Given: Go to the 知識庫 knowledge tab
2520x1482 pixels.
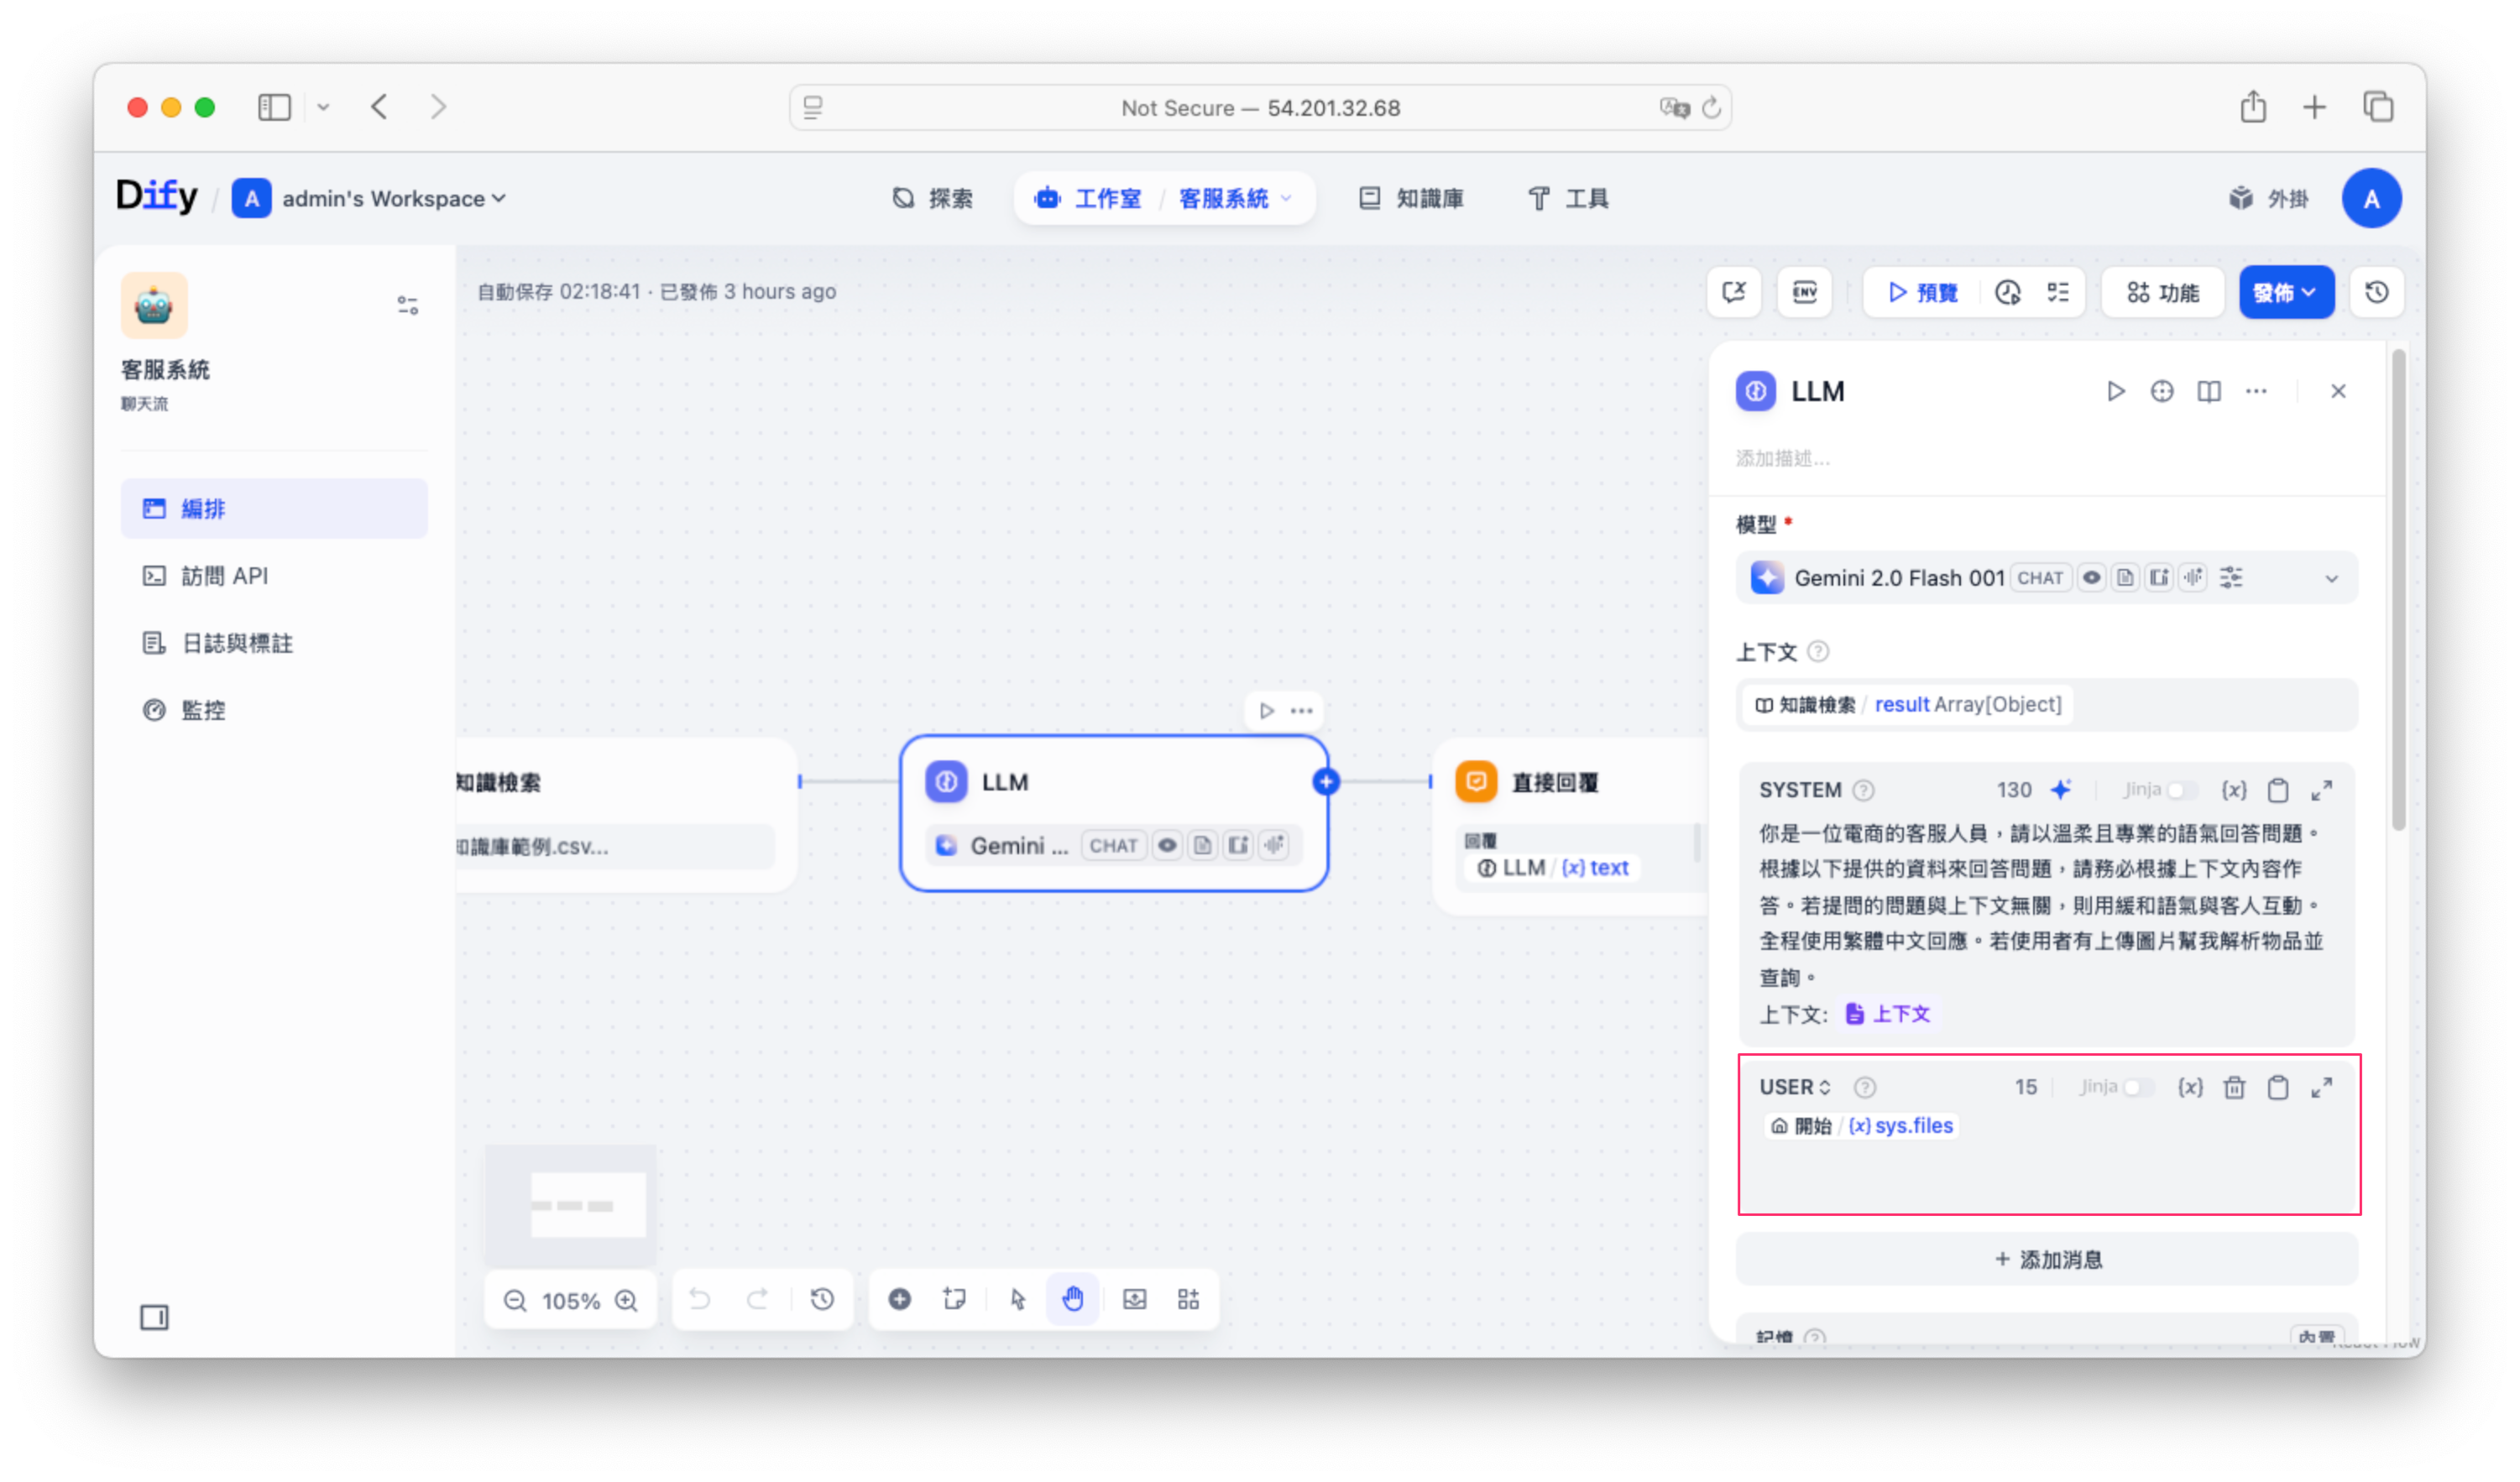Looking at the screenshot, I should click(x=1411, y=199).
